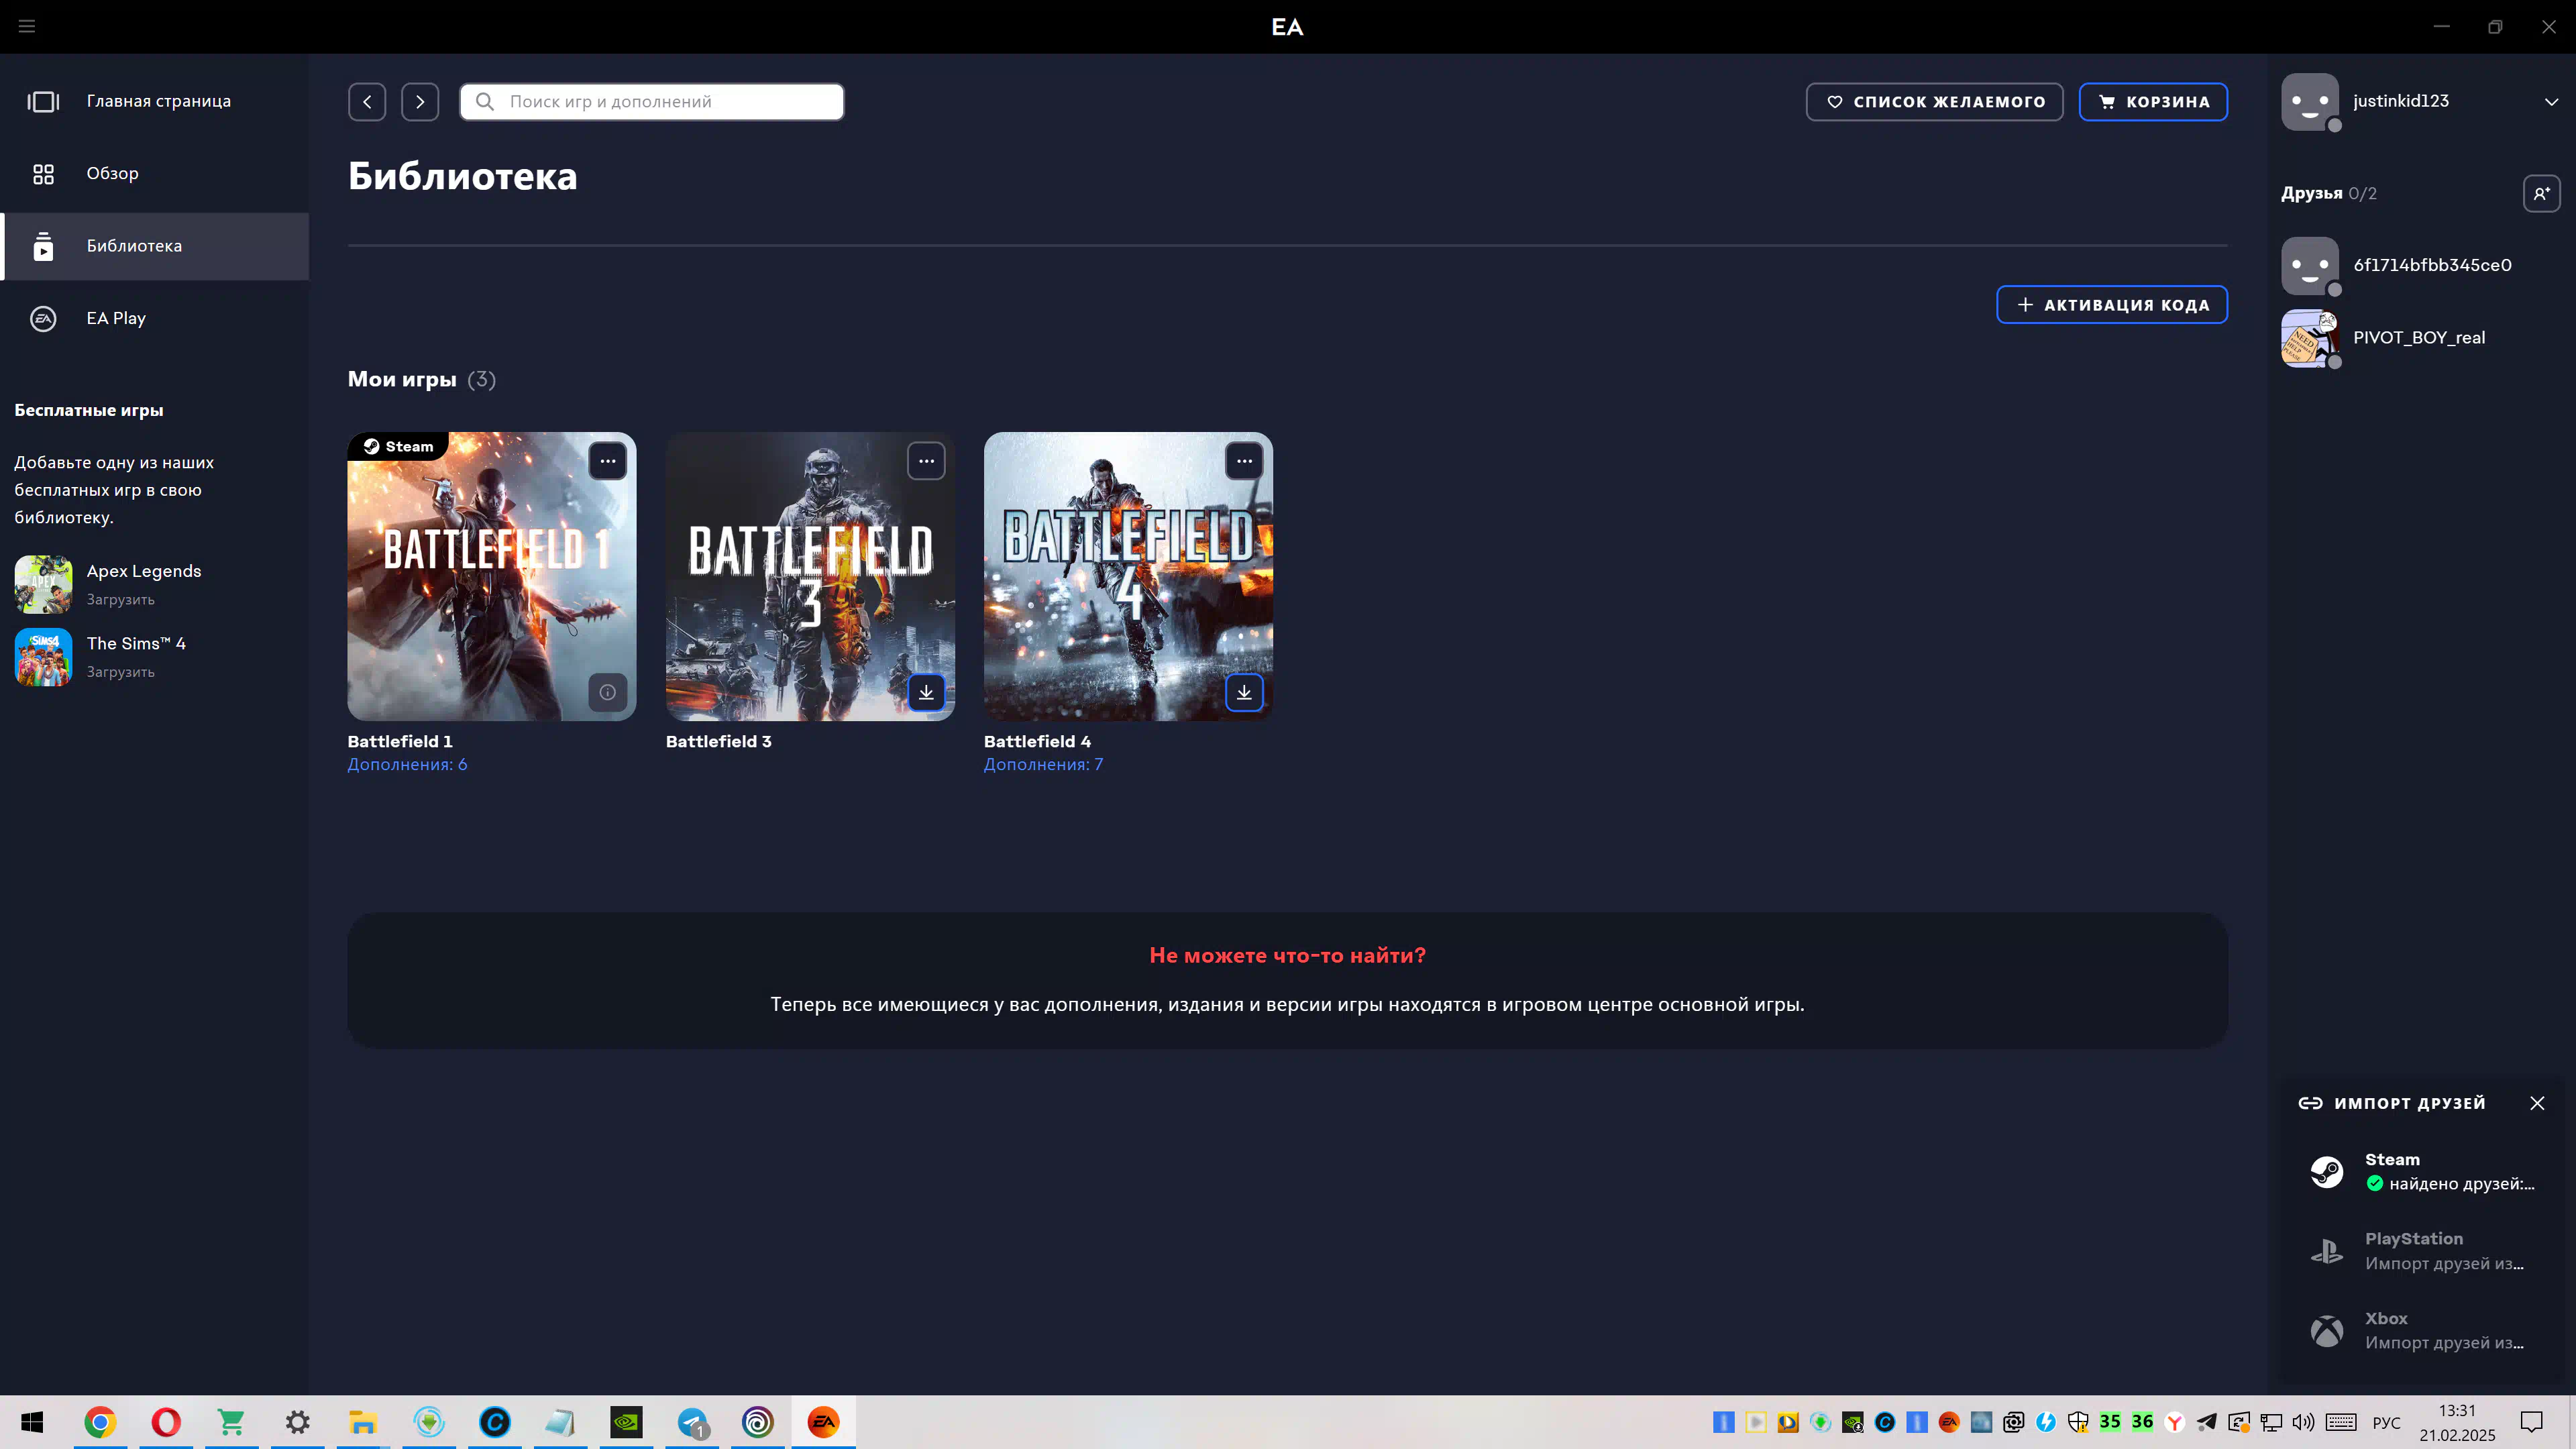Open the green shopping cart taskbar app

[231, 1422]
